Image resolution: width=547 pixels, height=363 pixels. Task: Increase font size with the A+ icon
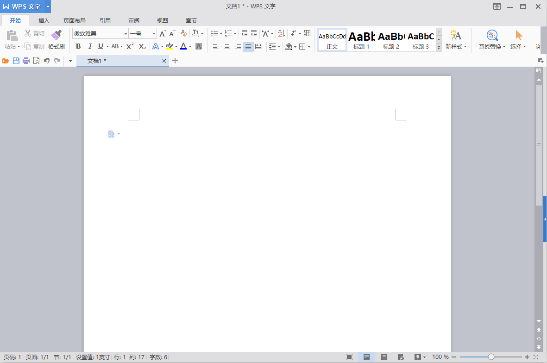(x=163, y=33)
